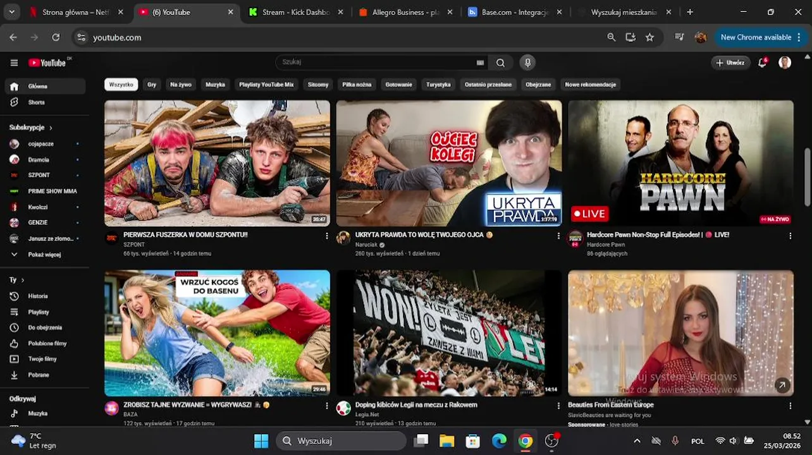Open Microsoft Store from the taskbar
Screen dimensions: 812x455
pos(472,440)
